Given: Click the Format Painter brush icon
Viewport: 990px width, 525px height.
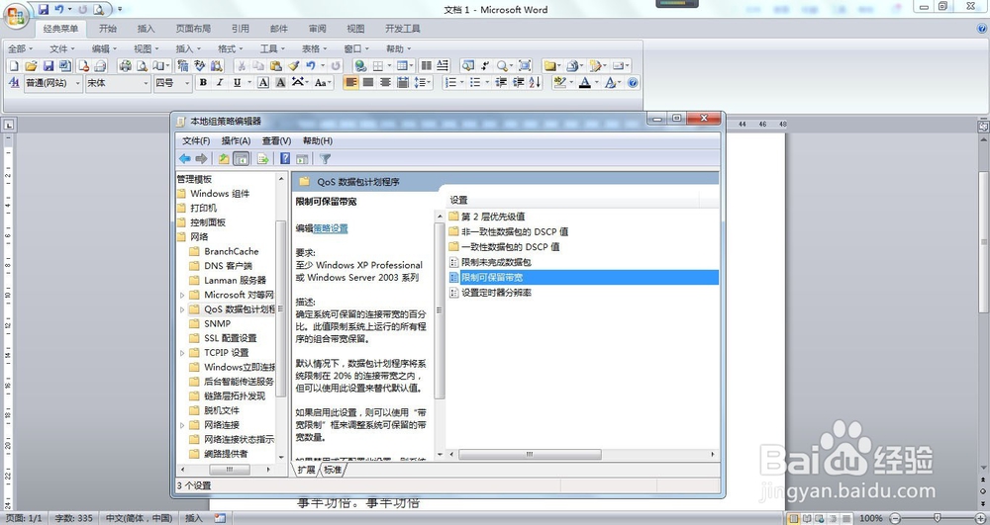Looking at the screenshot, I should [293, 65].
